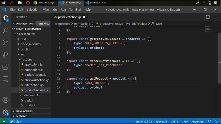
Task: Collapse the actions folder
Action: 31,59
